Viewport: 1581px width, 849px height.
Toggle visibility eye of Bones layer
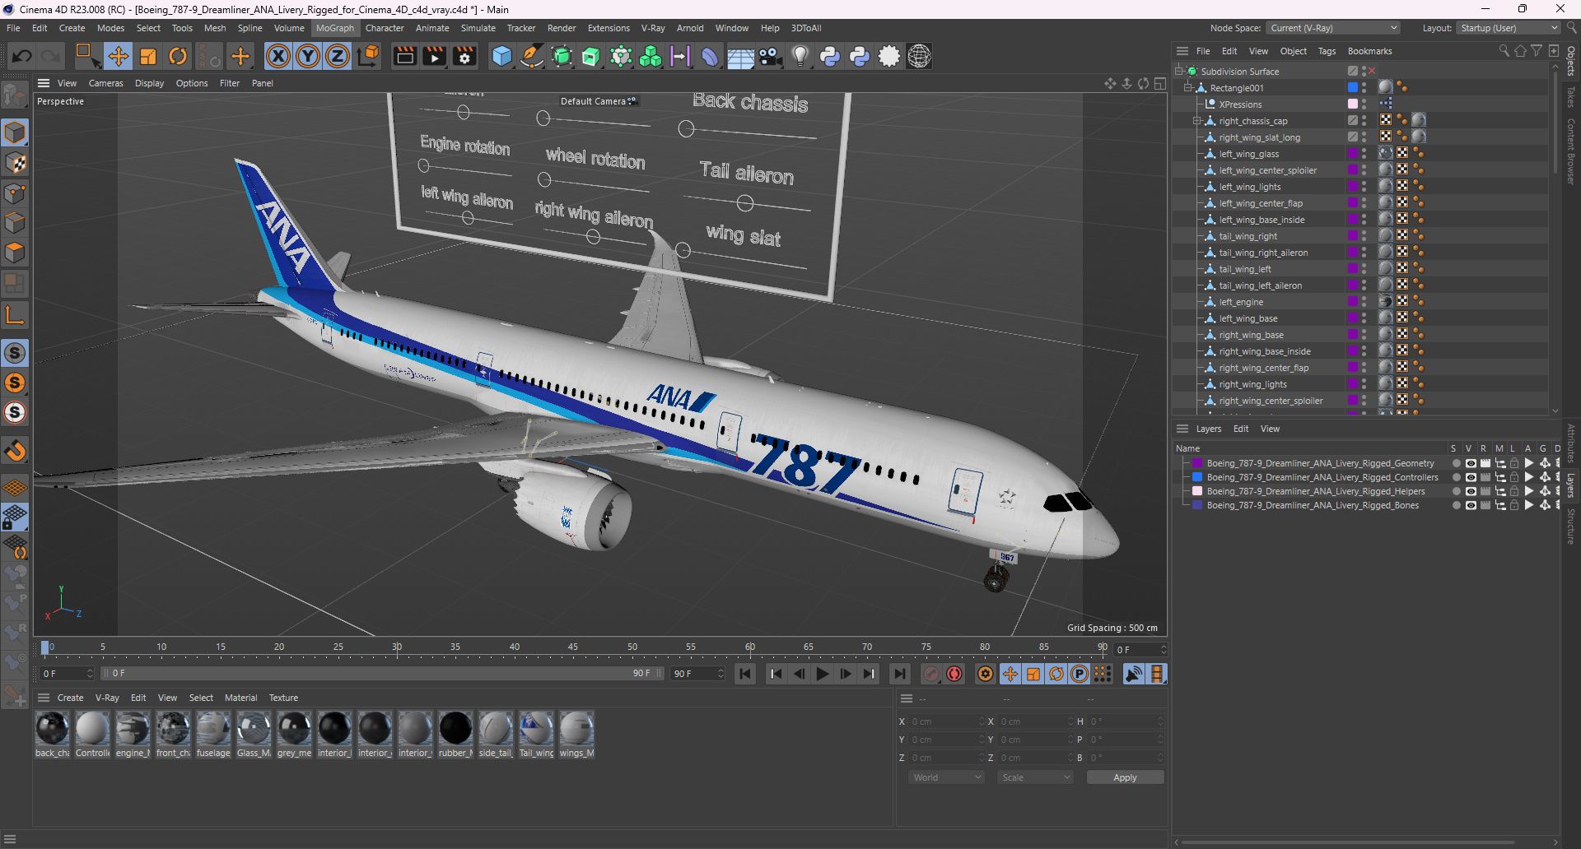[x=1470, y=505]
